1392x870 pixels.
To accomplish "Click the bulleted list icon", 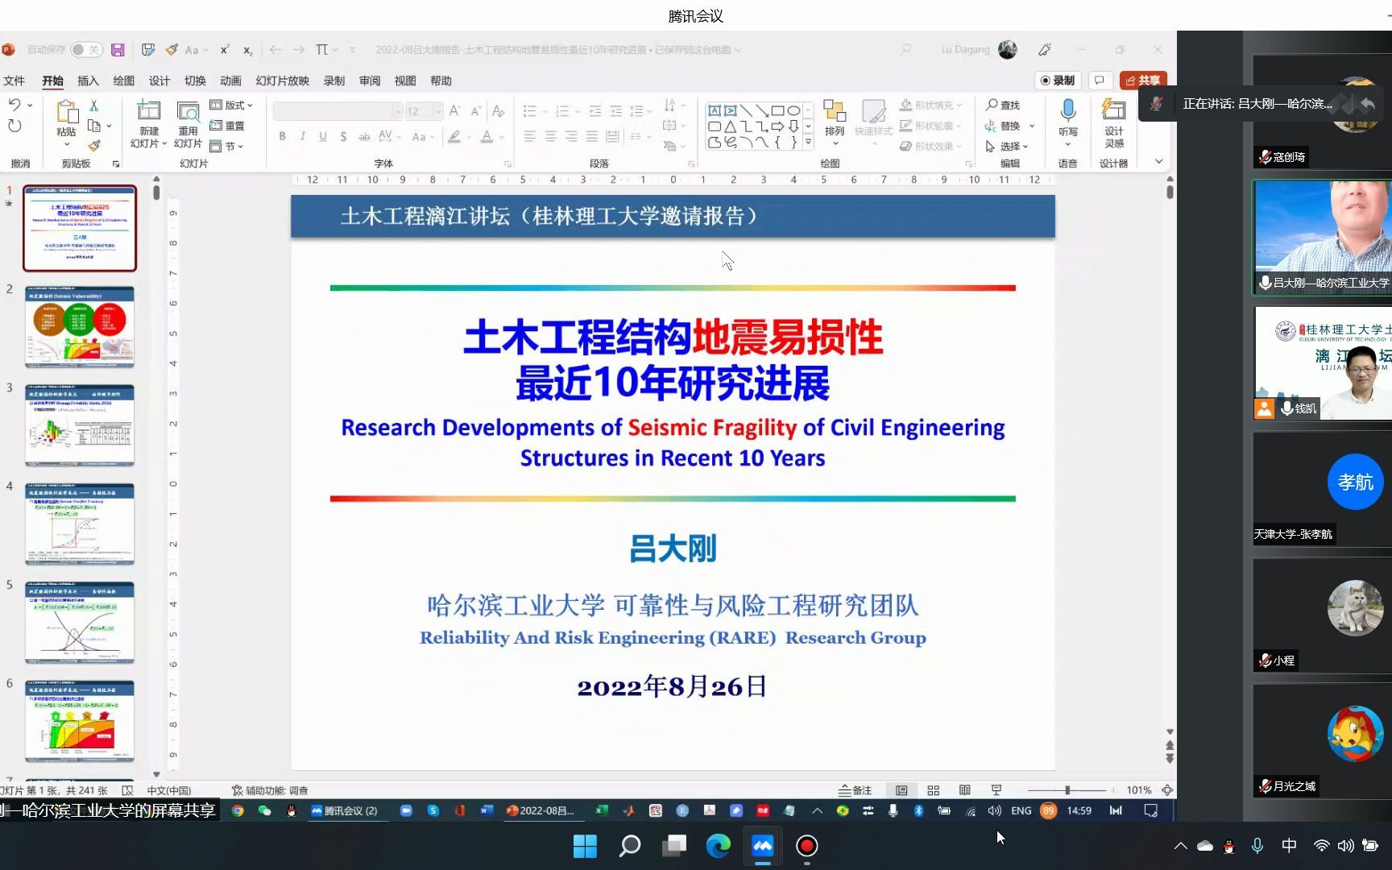I will [529, 111].
